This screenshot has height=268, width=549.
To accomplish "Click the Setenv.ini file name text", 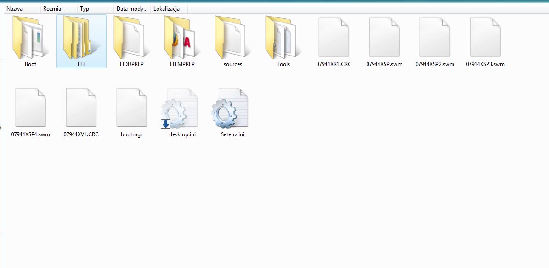I will (233, 134).
